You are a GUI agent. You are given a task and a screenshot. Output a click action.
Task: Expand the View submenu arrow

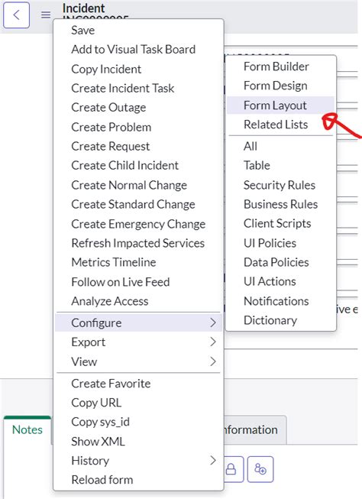213,361
